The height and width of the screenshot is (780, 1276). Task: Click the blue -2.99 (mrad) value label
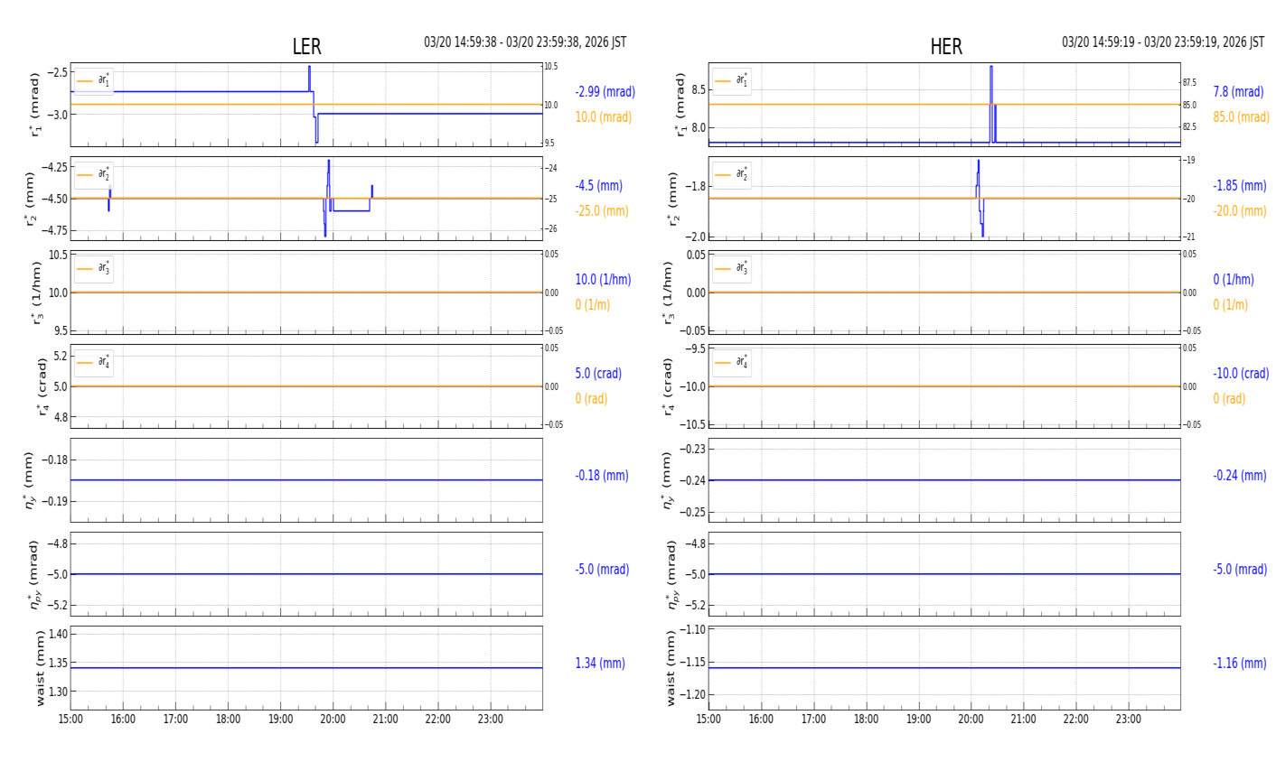point(605,92)
